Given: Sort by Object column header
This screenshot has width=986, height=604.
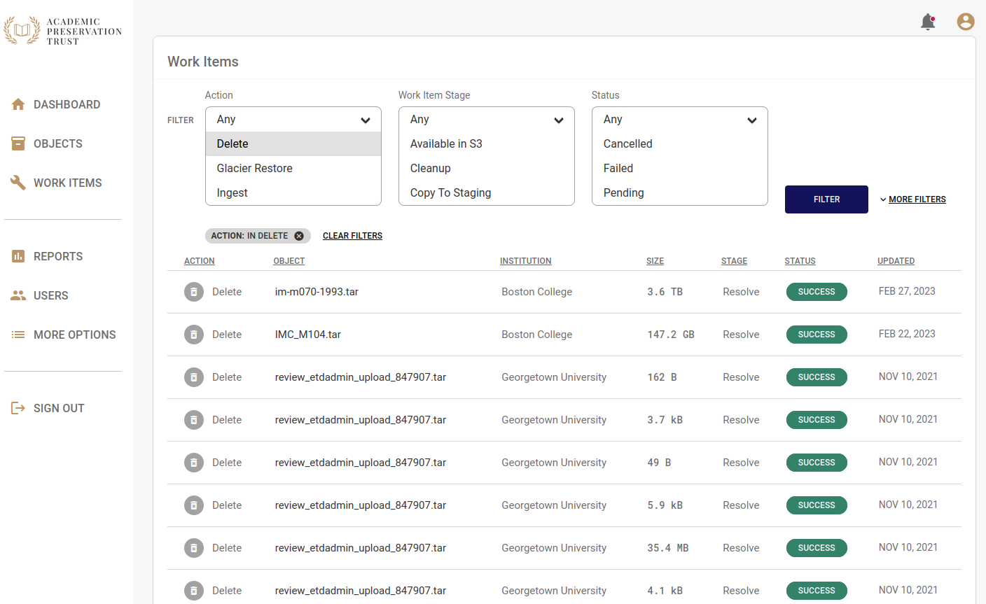Looking at the screenshot, I should coord(289,261).
